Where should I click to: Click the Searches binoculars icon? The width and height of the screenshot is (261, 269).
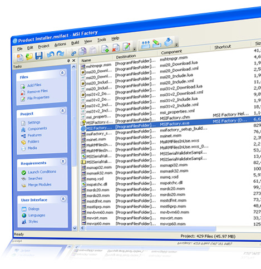pos(23,179)
